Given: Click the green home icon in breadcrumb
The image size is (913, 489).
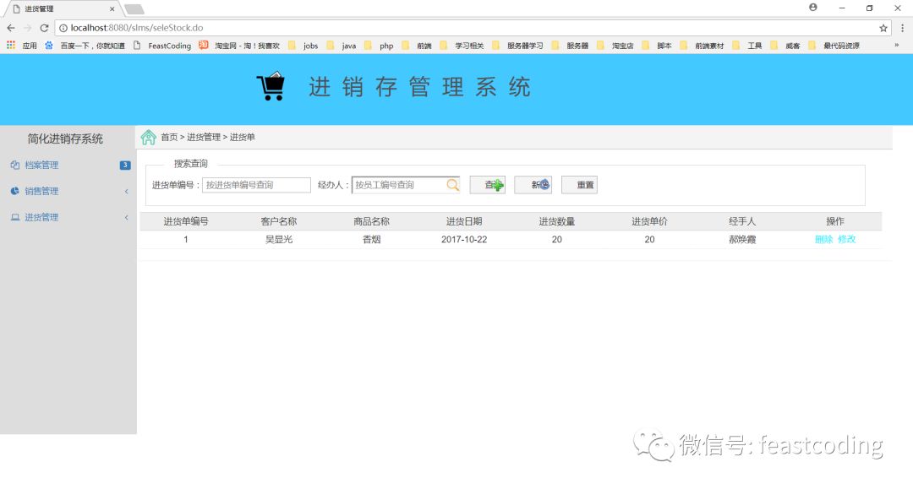Looking at the screenshot, I should click(x=149, y=137).
